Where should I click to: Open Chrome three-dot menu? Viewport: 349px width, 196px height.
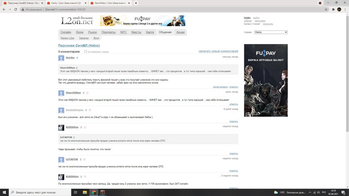click(x=345, y=10)
